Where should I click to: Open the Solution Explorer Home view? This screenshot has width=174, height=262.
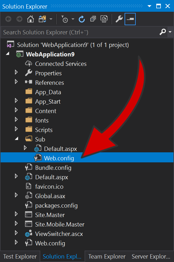click(x=31, y=19)
